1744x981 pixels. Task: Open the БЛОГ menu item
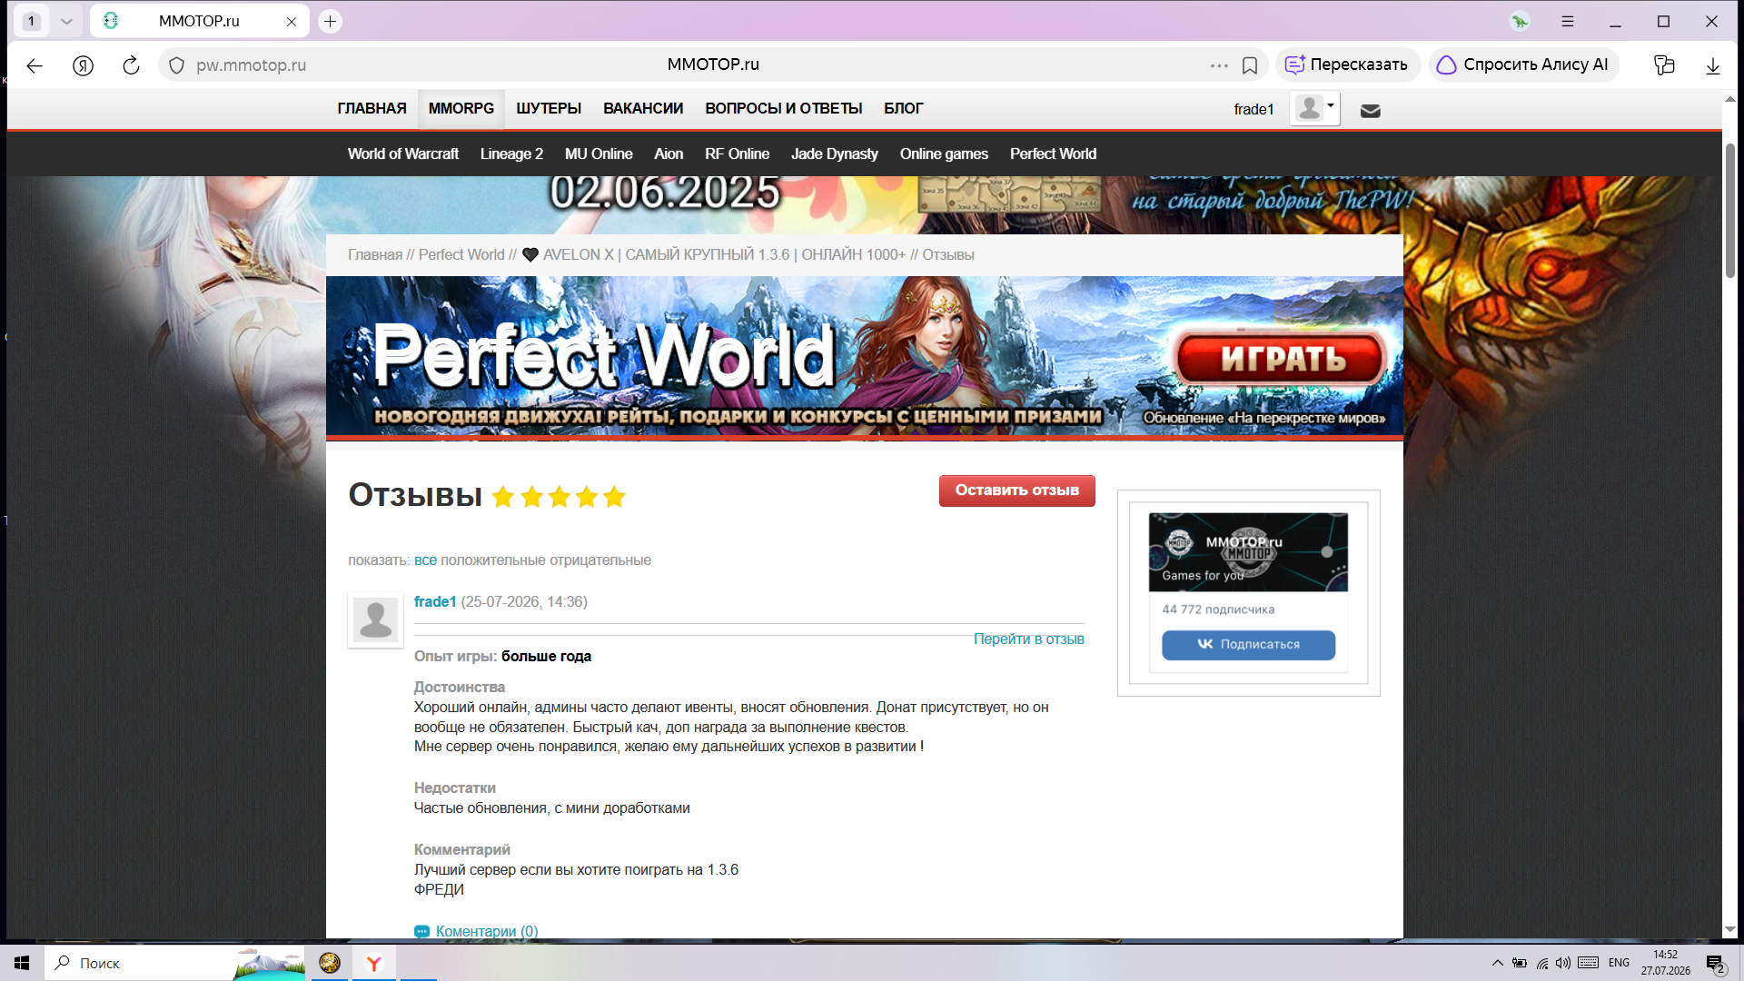[904, 109]
